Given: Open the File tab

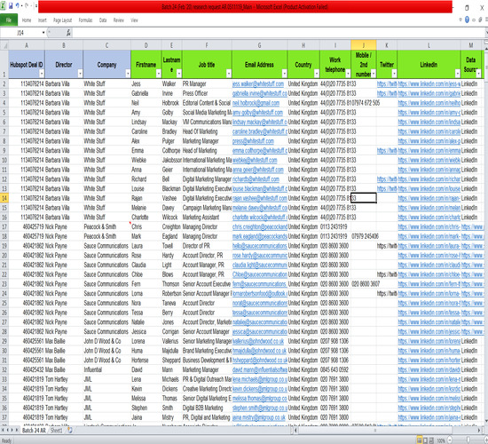Looking at the screenshot, I should coord(9,20).
